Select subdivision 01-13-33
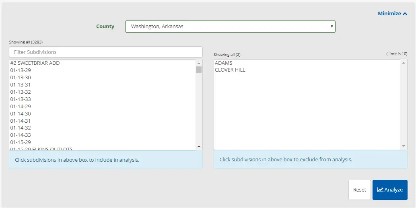 (x=103, y=99)
